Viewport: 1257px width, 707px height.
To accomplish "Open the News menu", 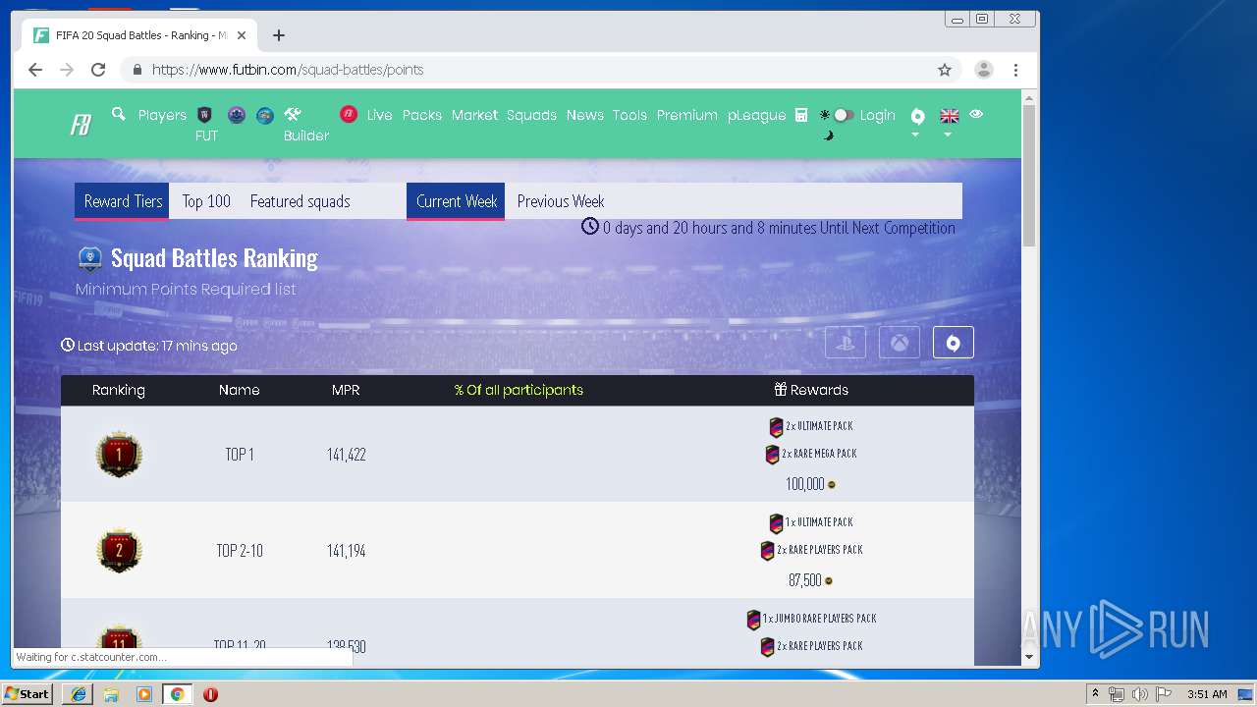I will pos(584,115).
